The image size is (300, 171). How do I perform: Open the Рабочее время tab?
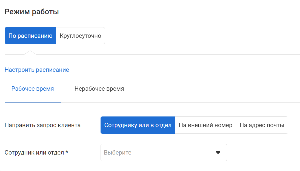click(x=33, y=89)
